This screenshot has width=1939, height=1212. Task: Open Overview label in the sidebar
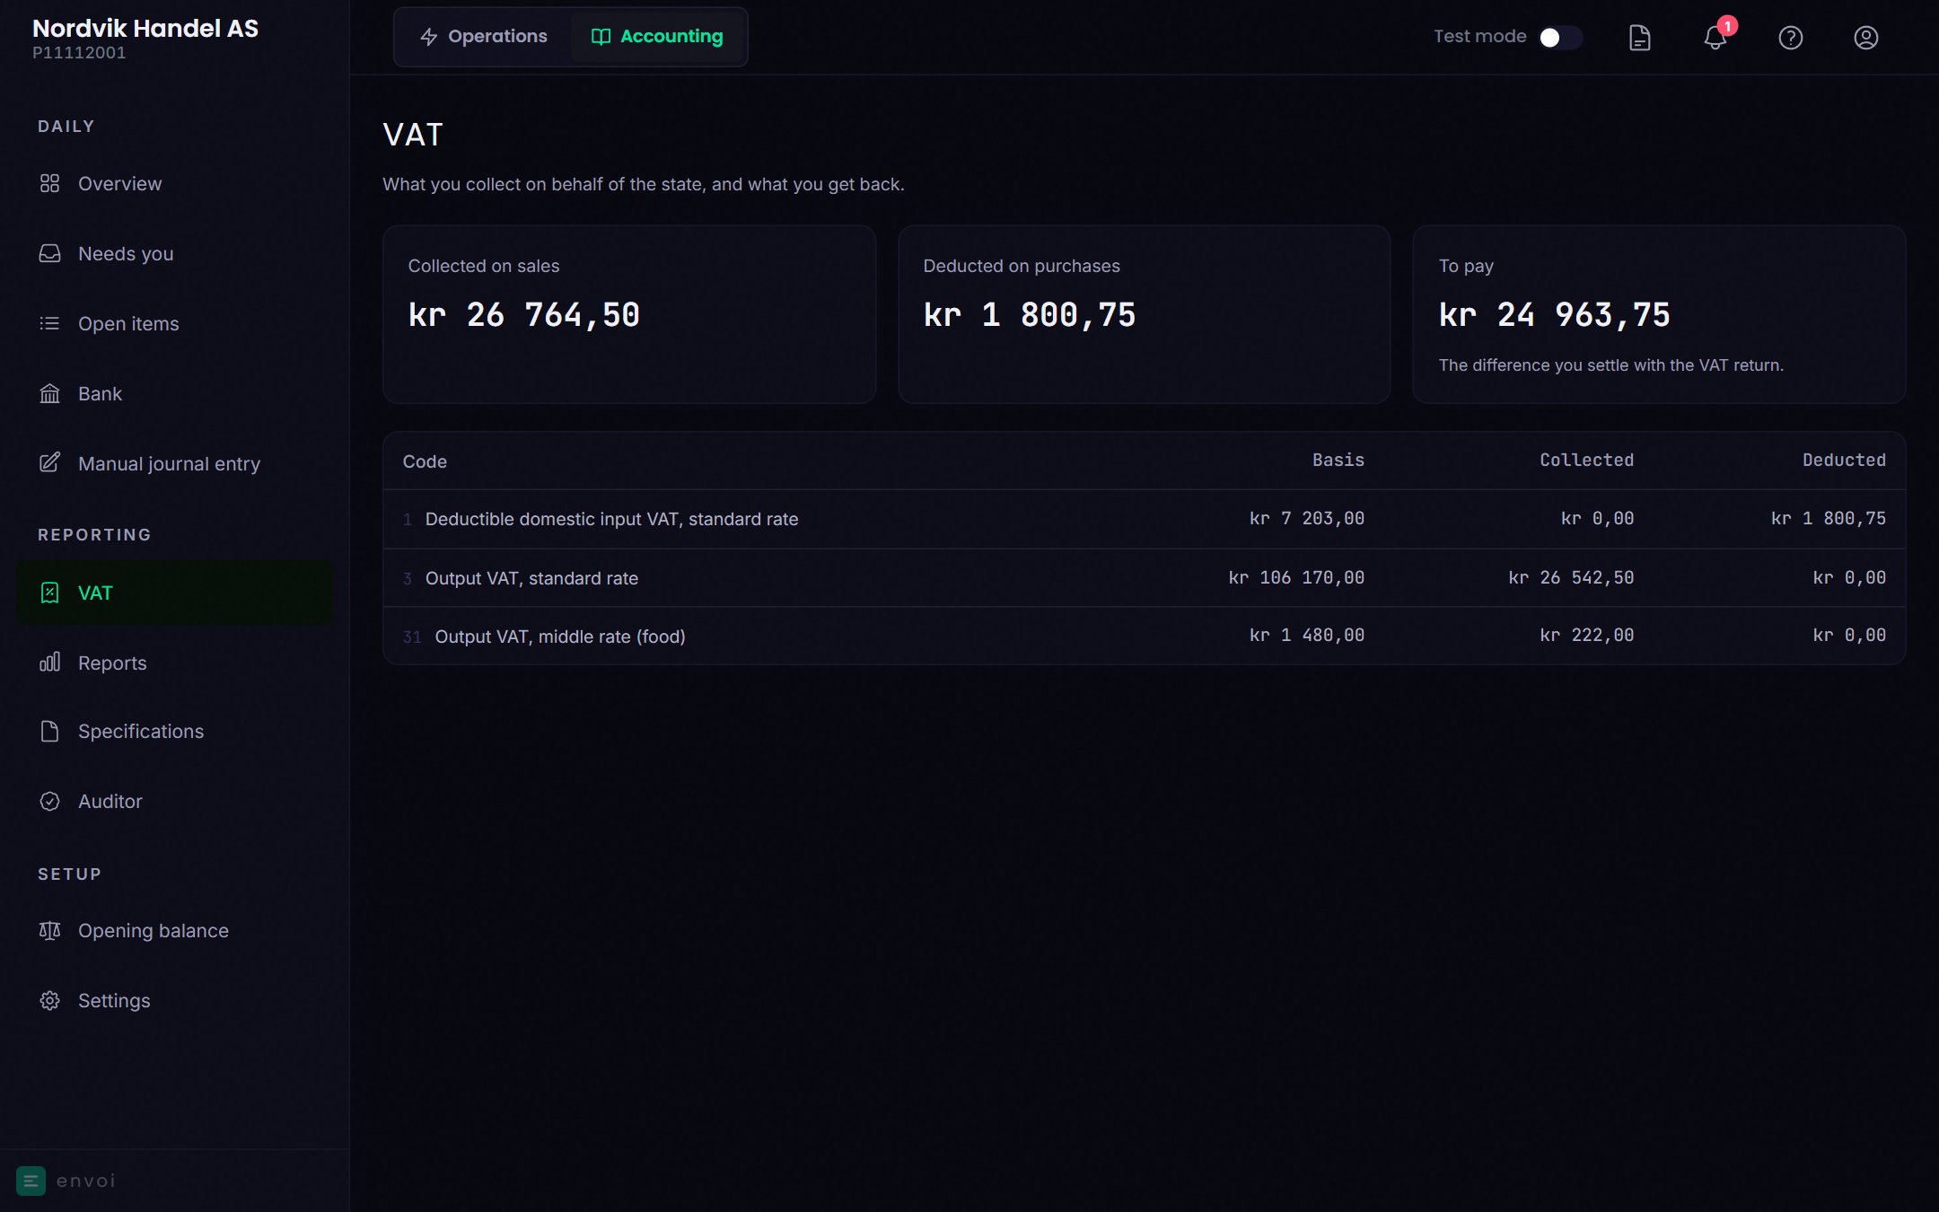[120, 183]
